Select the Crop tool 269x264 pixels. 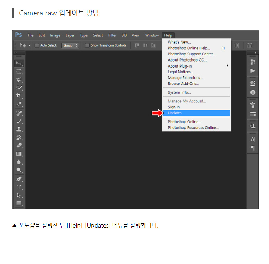click(x=19, y=96)
